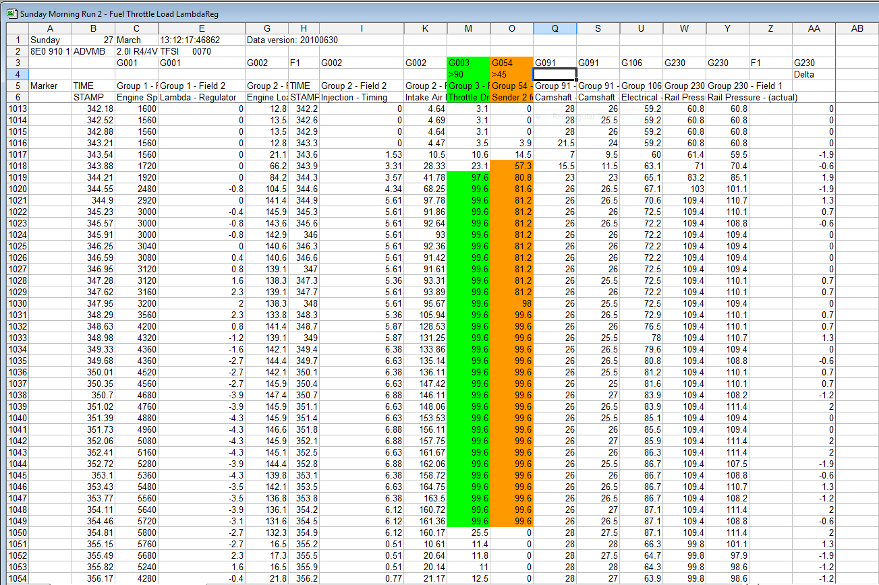
Task: Click the orange 80.8 cell
Action: click(511, 177)
